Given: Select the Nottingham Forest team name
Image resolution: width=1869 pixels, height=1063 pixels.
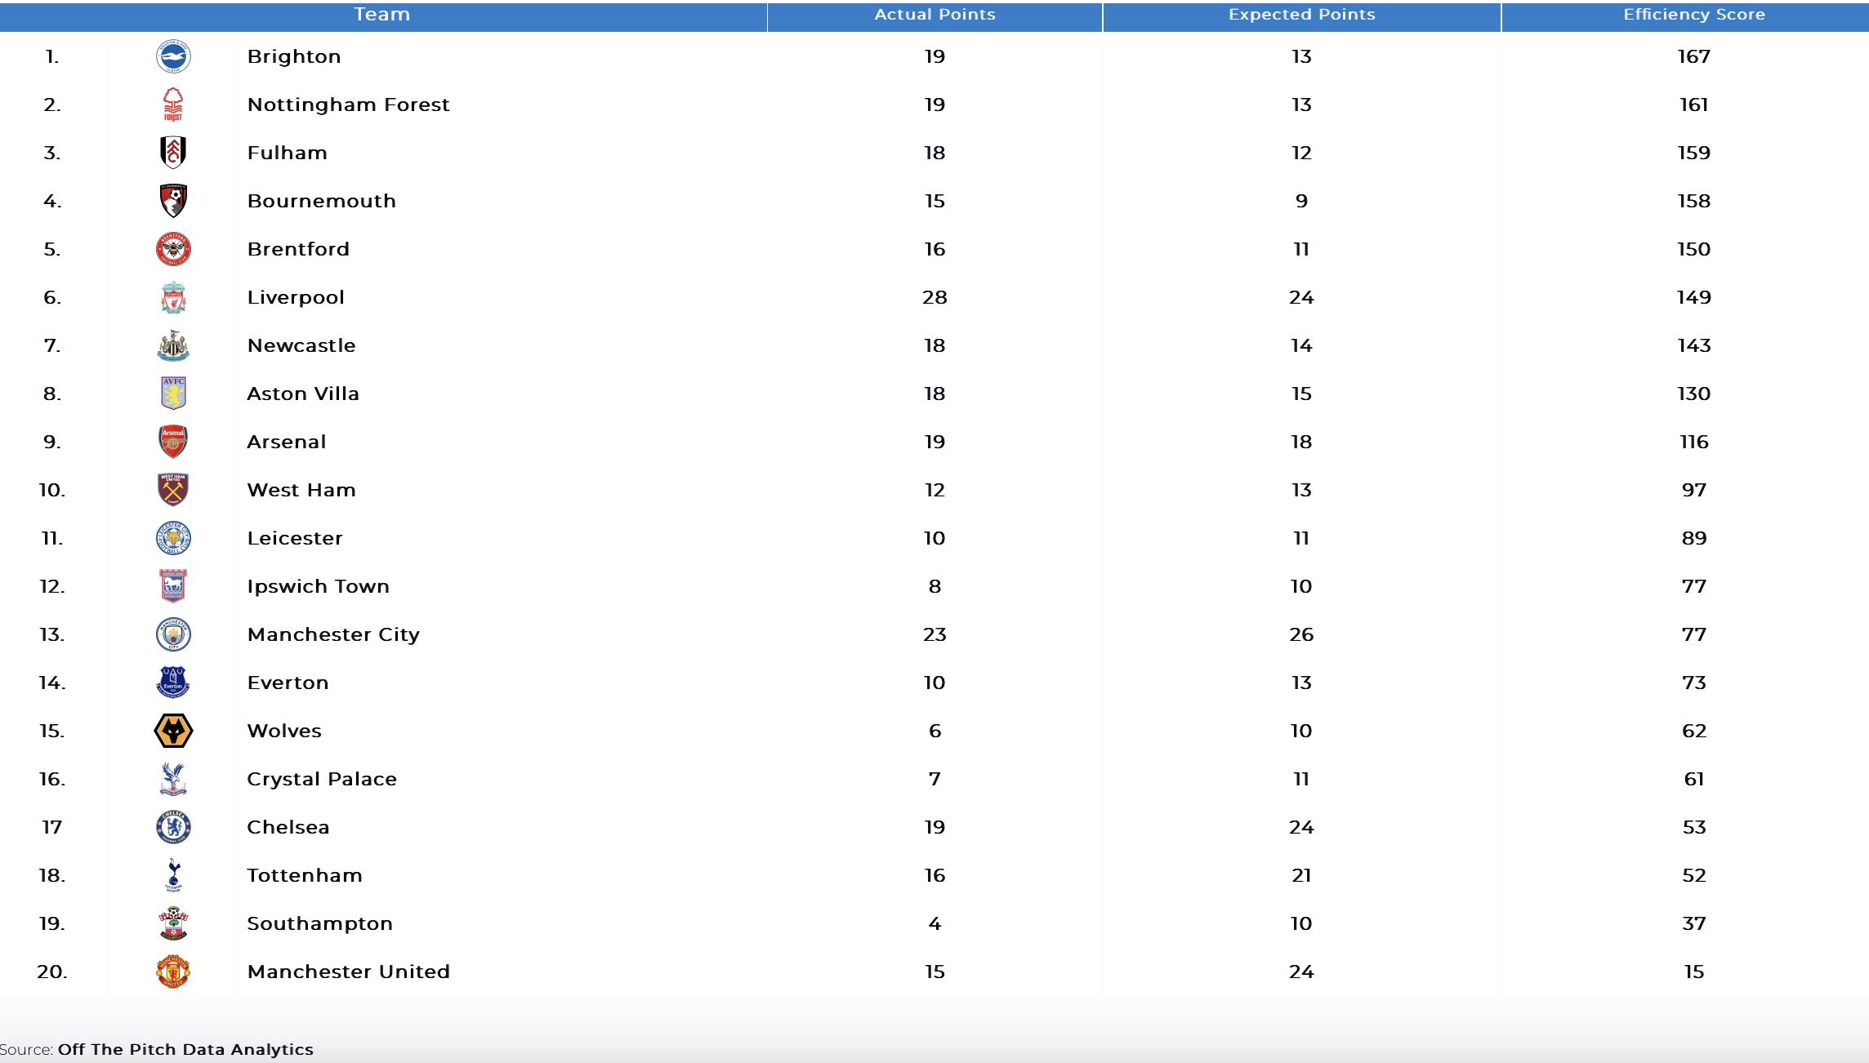Looking at the screenshot, I should [x=349, y=105].
